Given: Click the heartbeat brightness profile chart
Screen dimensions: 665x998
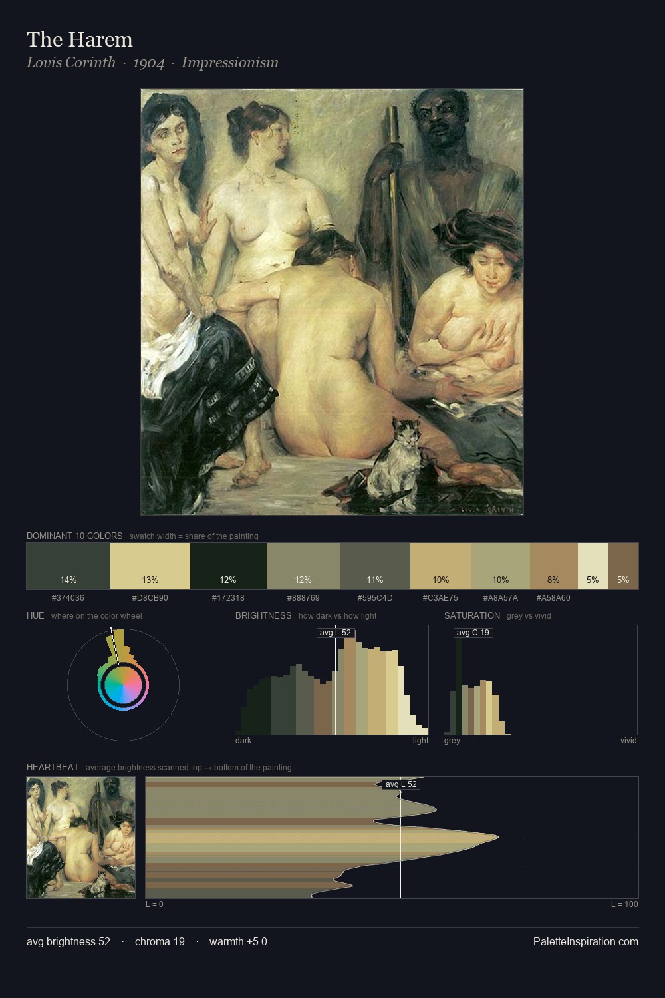Looking at the screenshot, I should click(392, 838).
